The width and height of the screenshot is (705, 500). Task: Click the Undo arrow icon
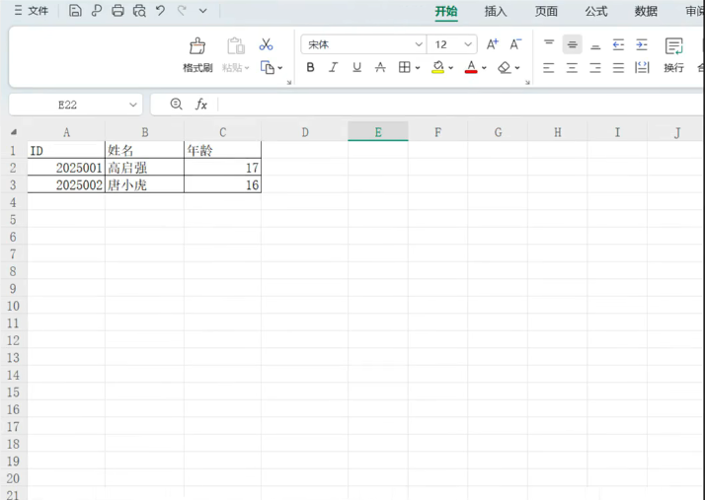(160, 11)
